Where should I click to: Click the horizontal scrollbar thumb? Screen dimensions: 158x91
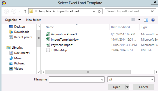(88, 72)
